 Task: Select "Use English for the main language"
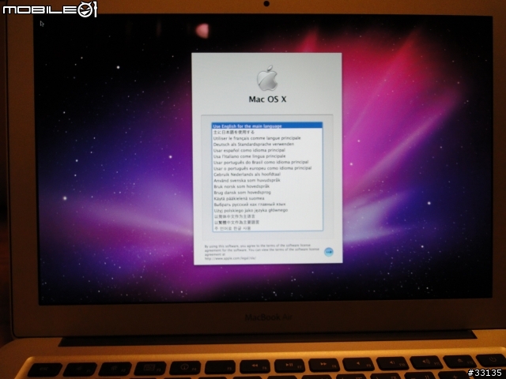tap(267, 126)
